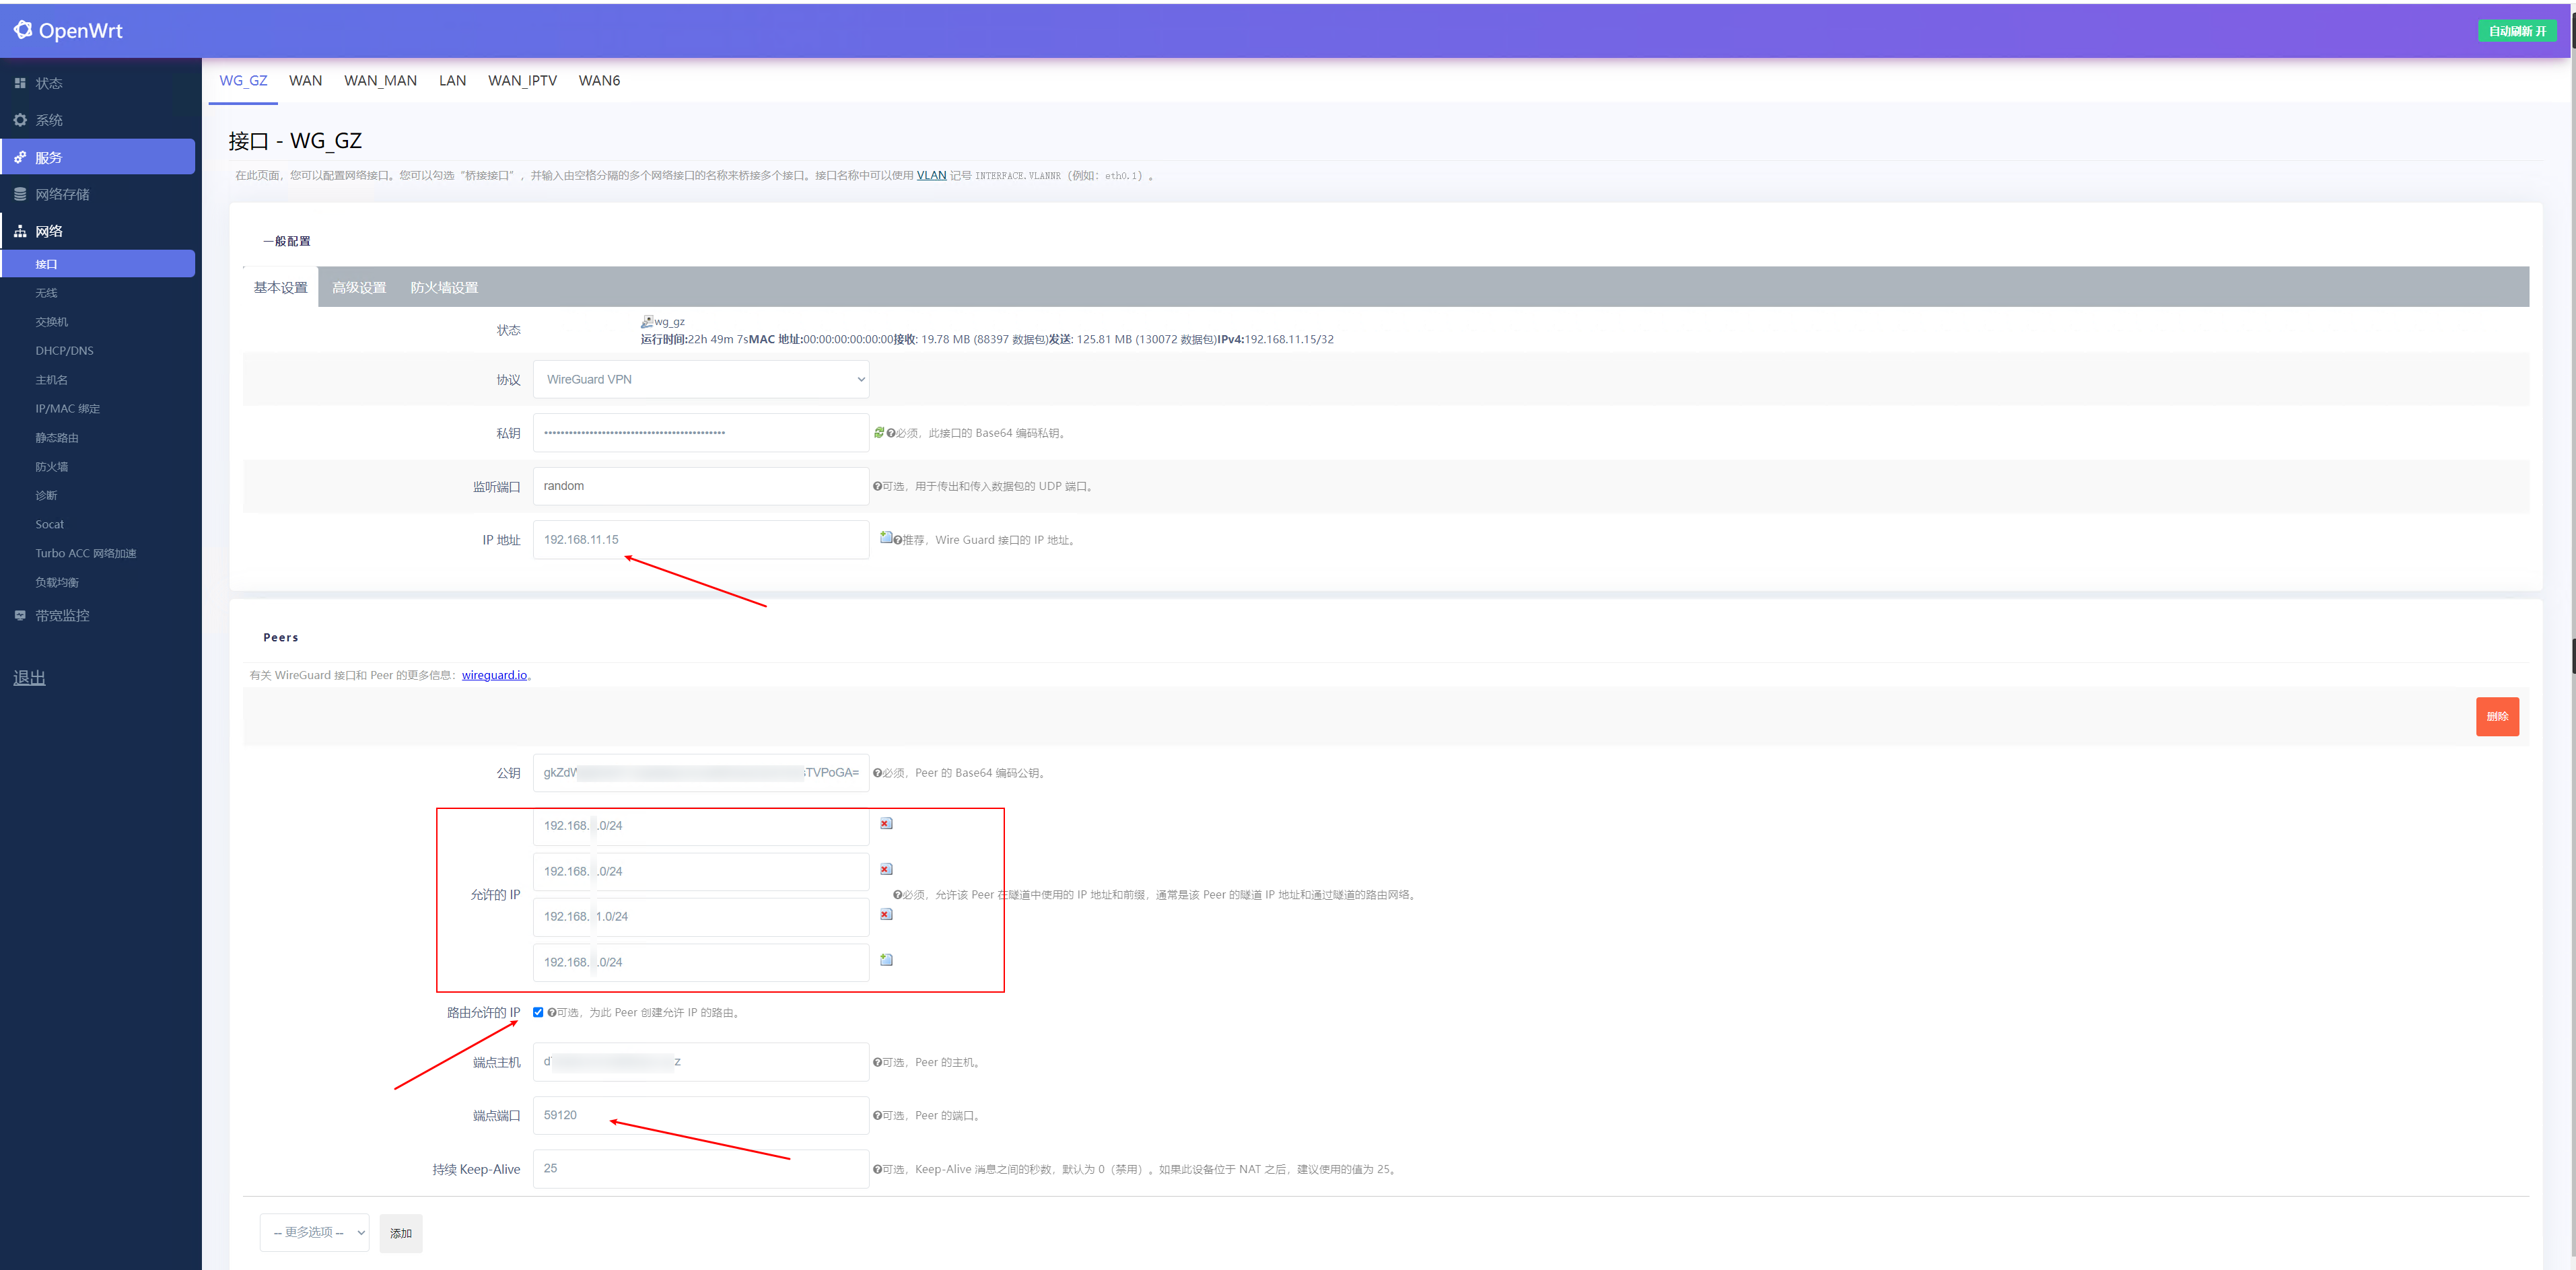Click the 端点端口 field showing 59120

click(700, 1115)
